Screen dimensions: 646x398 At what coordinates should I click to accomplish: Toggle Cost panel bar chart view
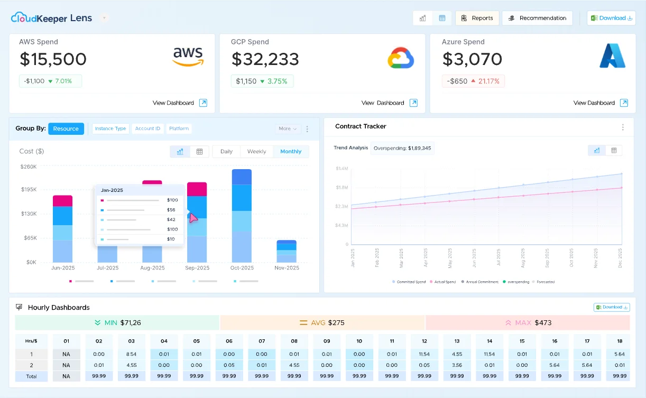click(x=180, y=152)
